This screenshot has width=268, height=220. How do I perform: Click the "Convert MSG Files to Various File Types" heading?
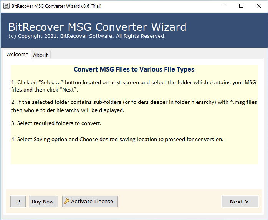click(134, 70)
